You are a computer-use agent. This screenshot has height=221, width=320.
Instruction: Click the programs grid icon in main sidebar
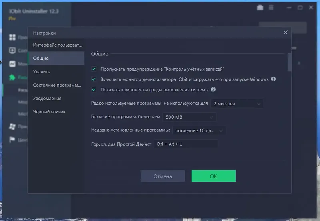click(12, 37)
